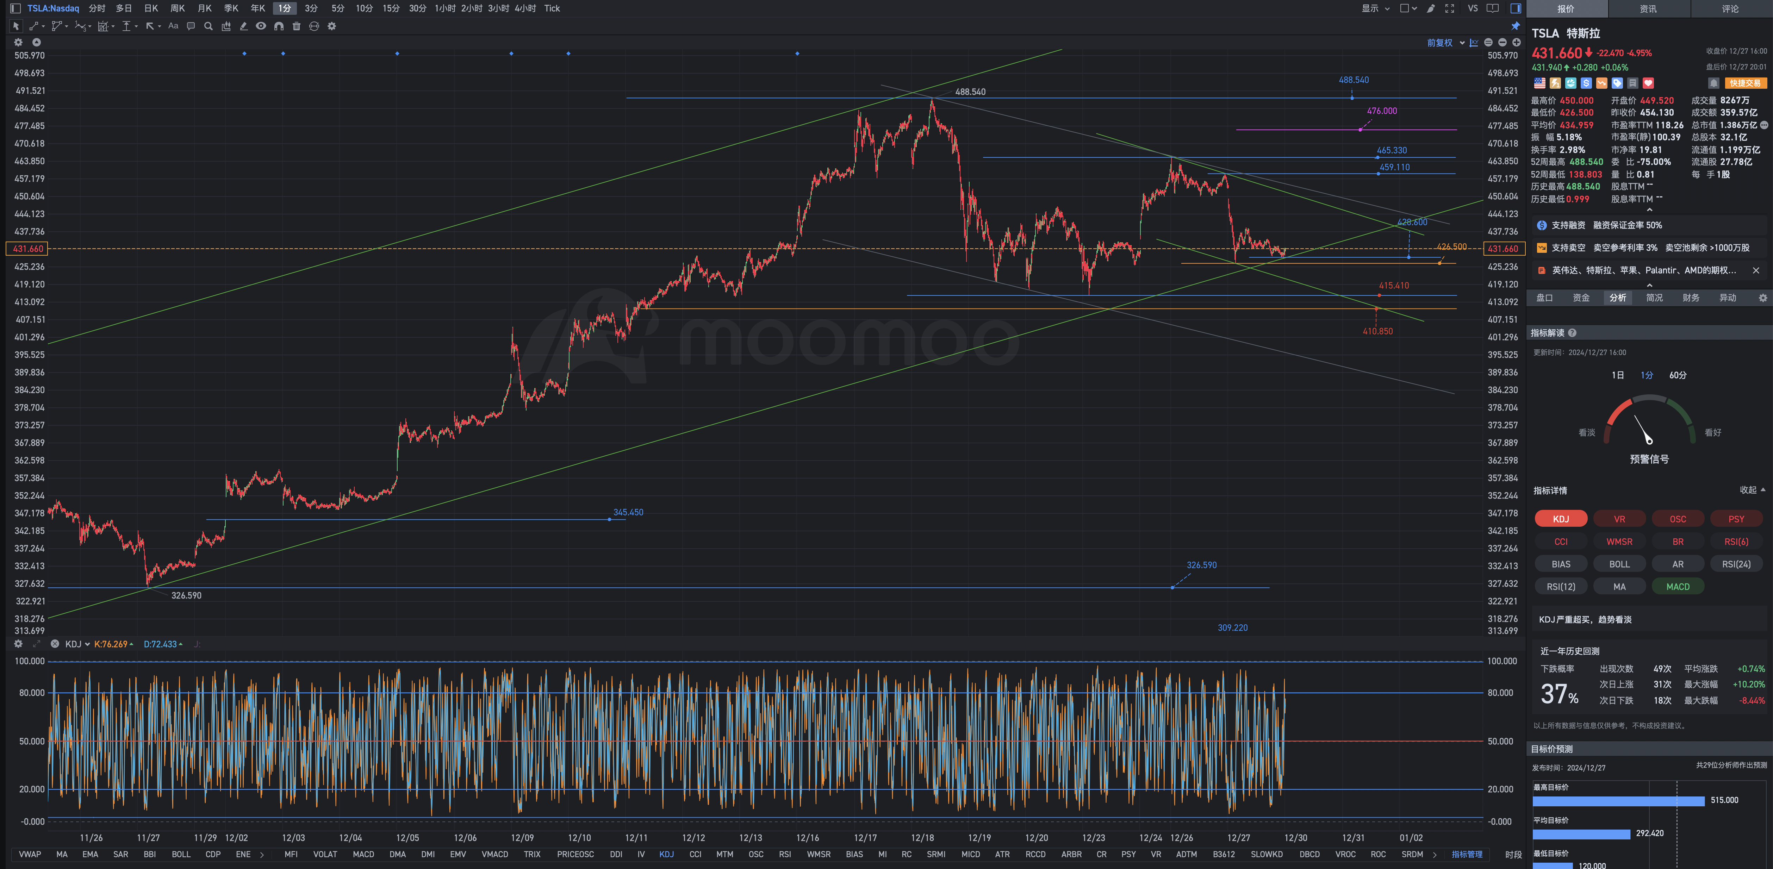
Task: Select the pen/highlighter drawing icon
Action: point(244,26)
